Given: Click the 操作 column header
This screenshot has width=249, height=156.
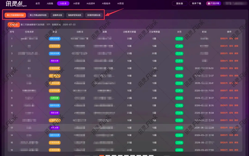Looking at the screenshot, I should click(x=229, y=32).
